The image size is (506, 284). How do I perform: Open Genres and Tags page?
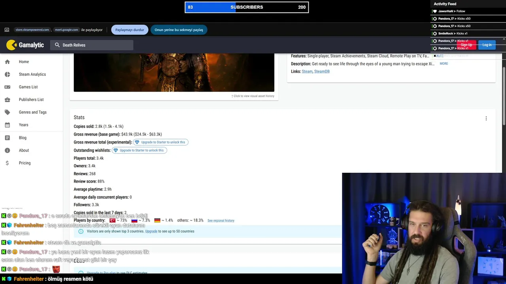point(33,112)
